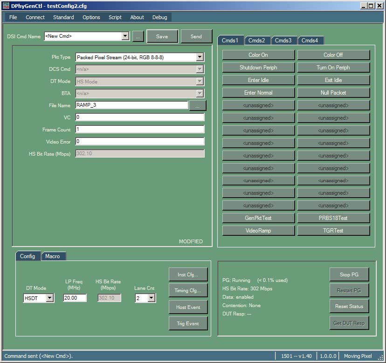The width and height of the screenshot is (386, 363).
Task: Open the Debug menu
Action: click(160, 17)
